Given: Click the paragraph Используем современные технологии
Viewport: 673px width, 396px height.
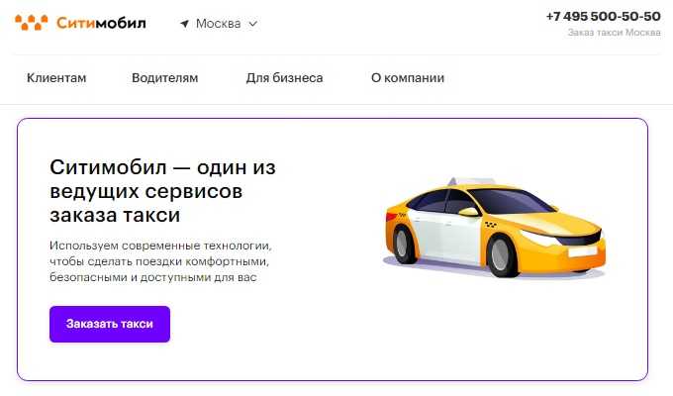Looking at the screenshot, I should pyautogui.click(x=160, y=261).
